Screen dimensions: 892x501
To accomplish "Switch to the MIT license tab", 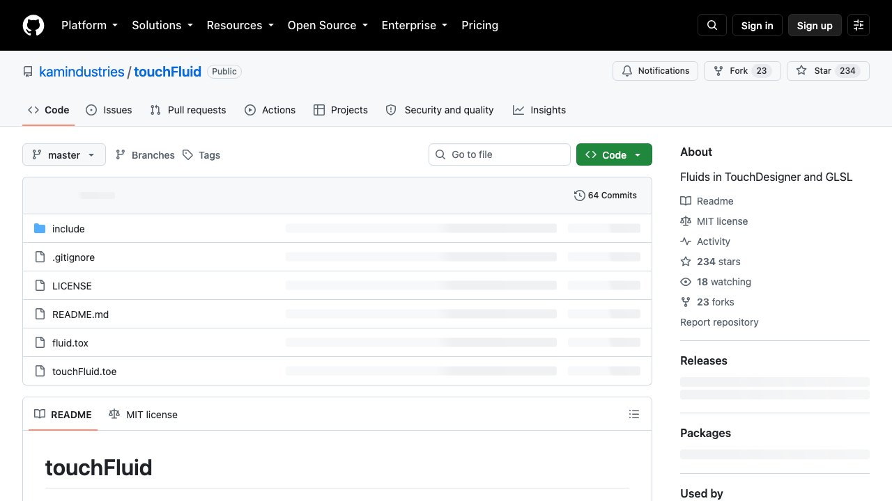I will (x=143, y=414).
